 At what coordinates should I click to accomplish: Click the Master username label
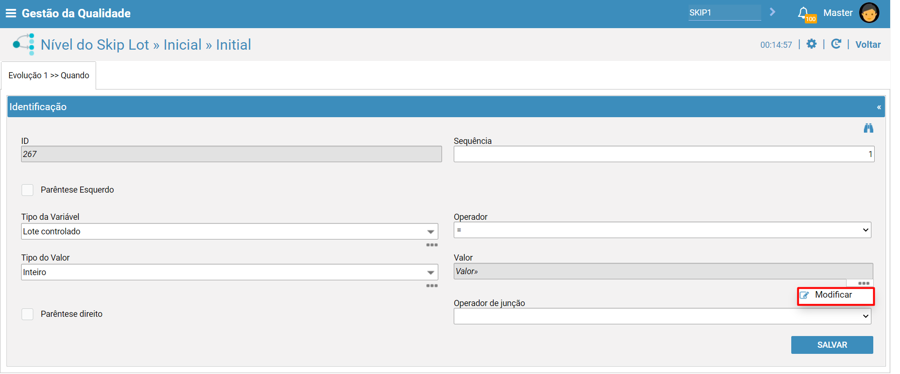(838, 13)
